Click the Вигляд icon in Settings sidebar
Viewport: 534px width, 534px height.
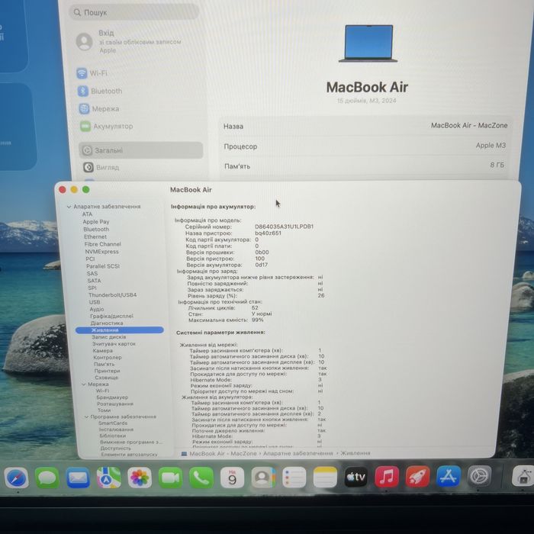[88, 167]
